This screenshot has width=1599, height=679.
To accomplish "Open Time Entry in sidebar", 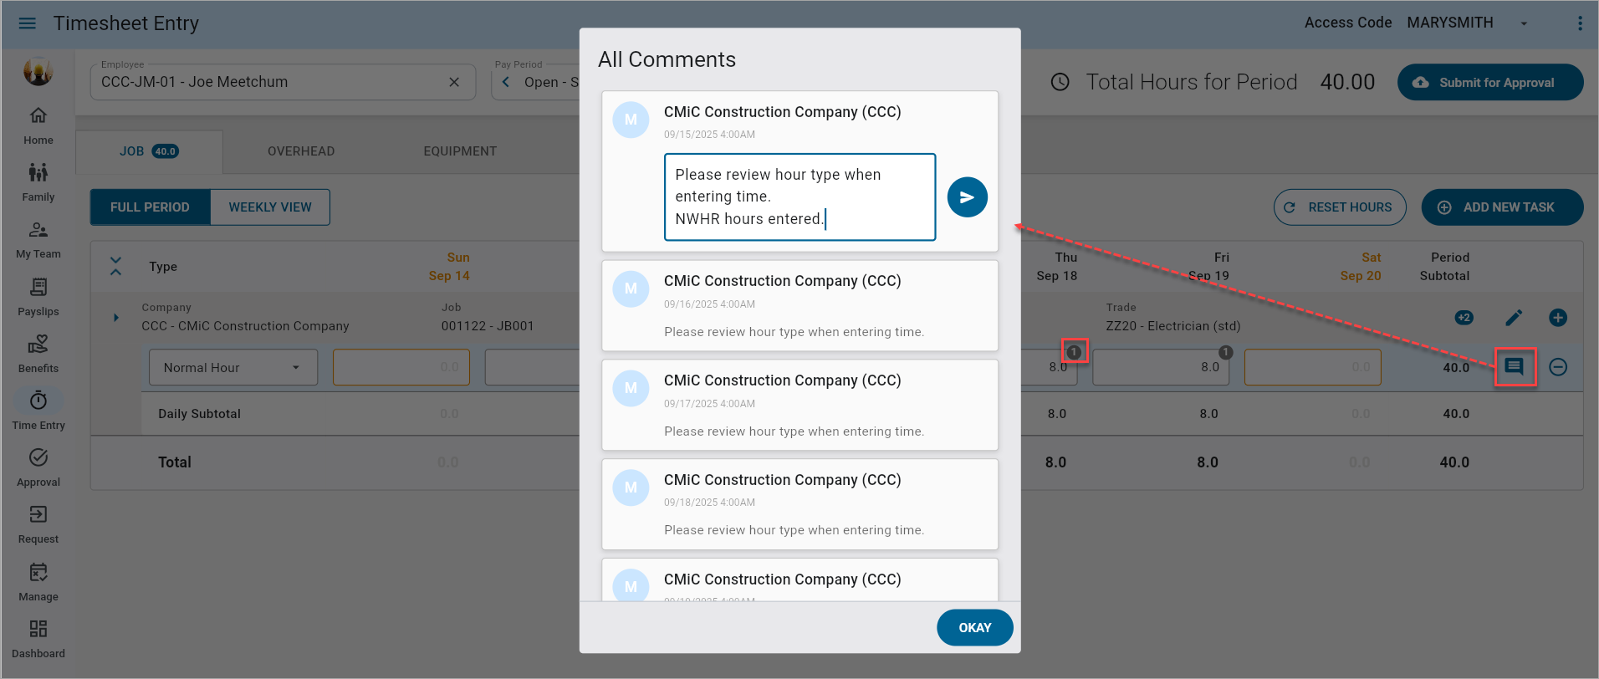I will [x=38, y=411].
